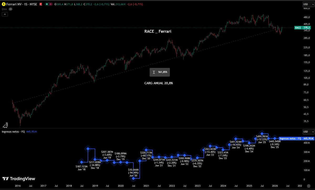
Task: Collapse the indicator legend with chevron button
Action: tap(4, 14)
